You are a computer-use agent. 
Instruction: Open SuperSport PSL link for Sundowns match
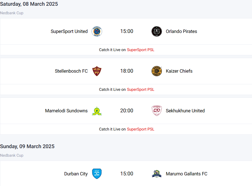tap(141, 129)
